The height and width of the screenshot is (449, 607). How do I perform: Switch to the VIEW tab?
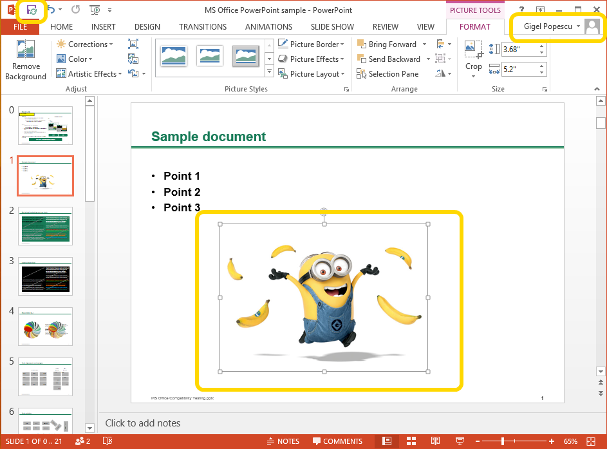click(425, 26)
